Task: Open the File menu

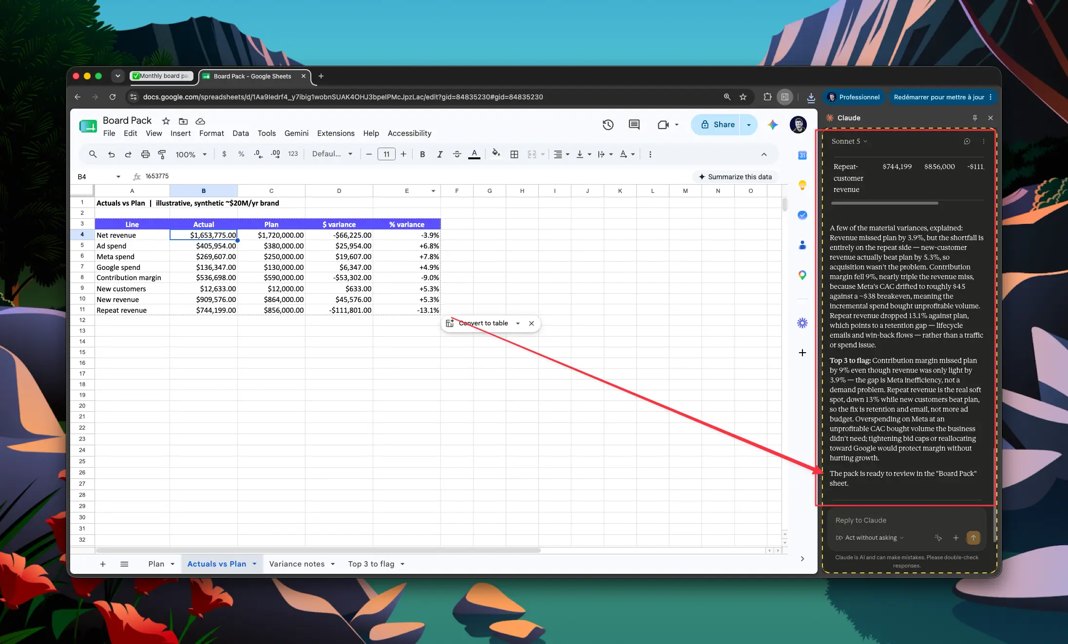Action: [x=109, y=133]
